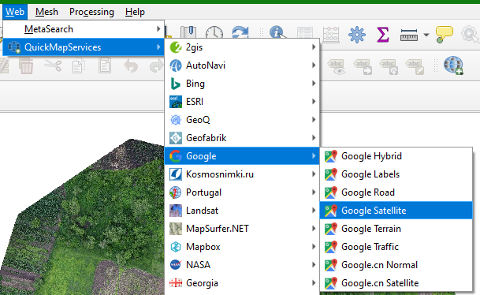
Task: Expand the GeoQ submenu arrow
Action: 314,119
